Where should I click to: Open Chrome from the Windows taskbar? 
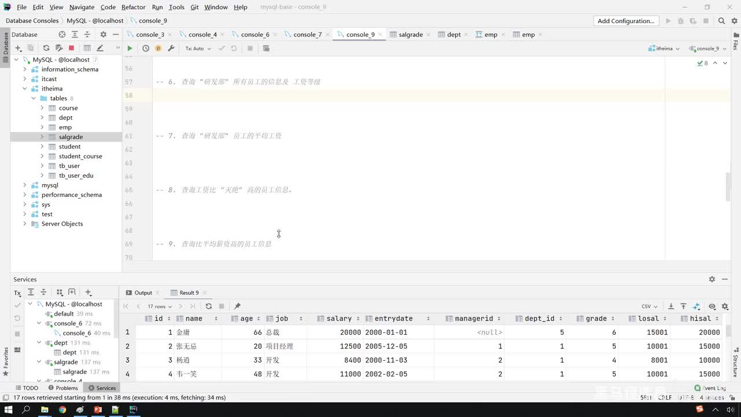(x=62, y=409)
